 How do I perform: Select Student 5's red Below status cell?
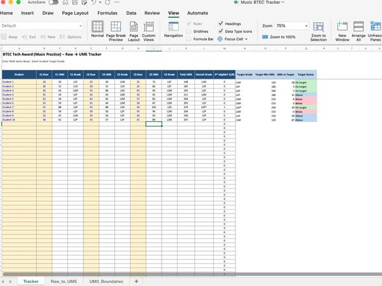tap(306, 99)
